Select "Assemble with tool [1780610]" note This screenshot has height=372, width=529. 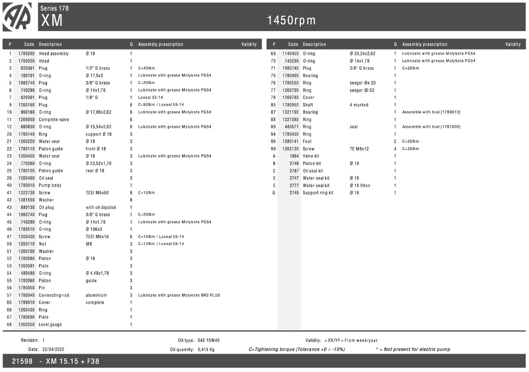point(431,112)
